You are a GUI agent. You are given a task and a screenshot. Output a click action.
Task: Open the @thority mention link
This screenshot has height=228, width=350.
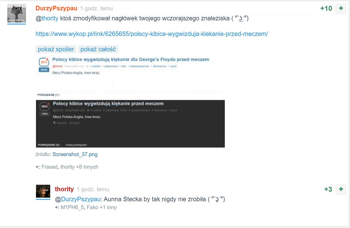click(x=47, y=19)
